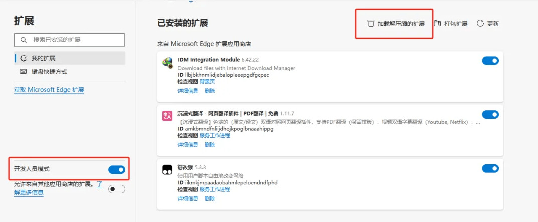Disable the IDM Integration Module extension toggle

click(490, 61)
